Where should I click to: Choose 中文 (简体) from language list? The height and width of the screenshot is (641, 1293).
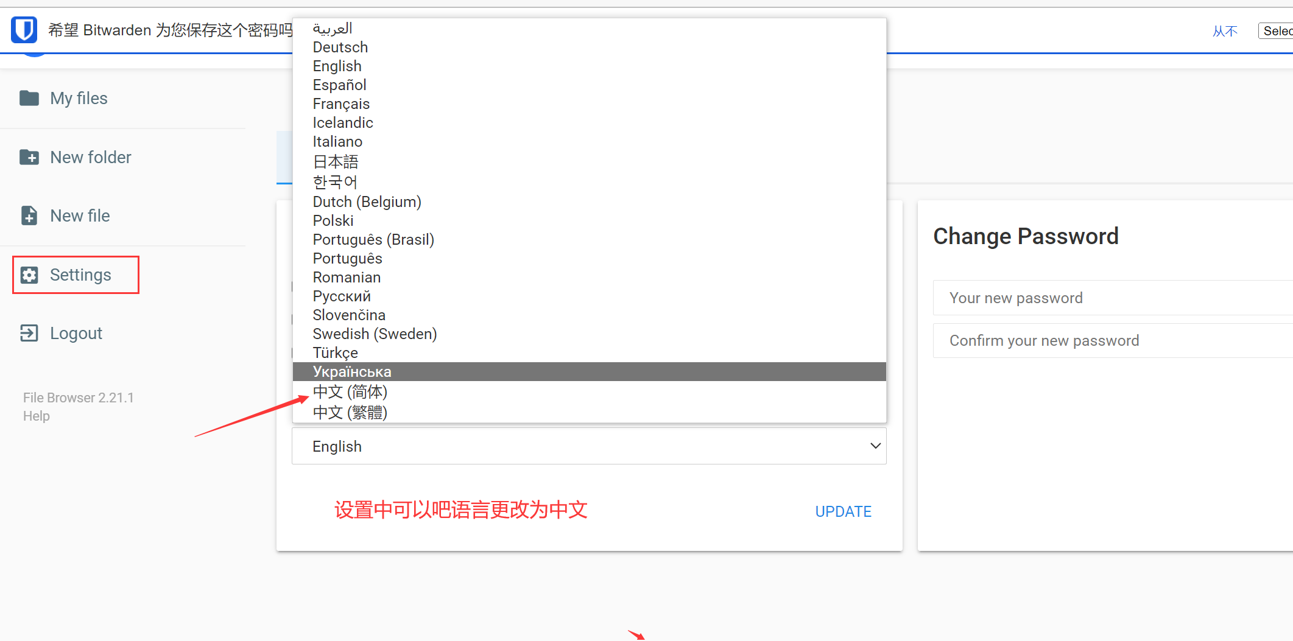pyautogui.click(x=350, y=392)
